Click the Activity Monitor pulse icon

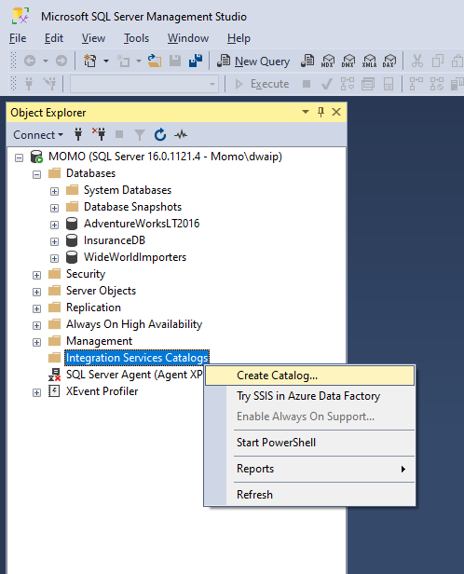coord(181,135)
